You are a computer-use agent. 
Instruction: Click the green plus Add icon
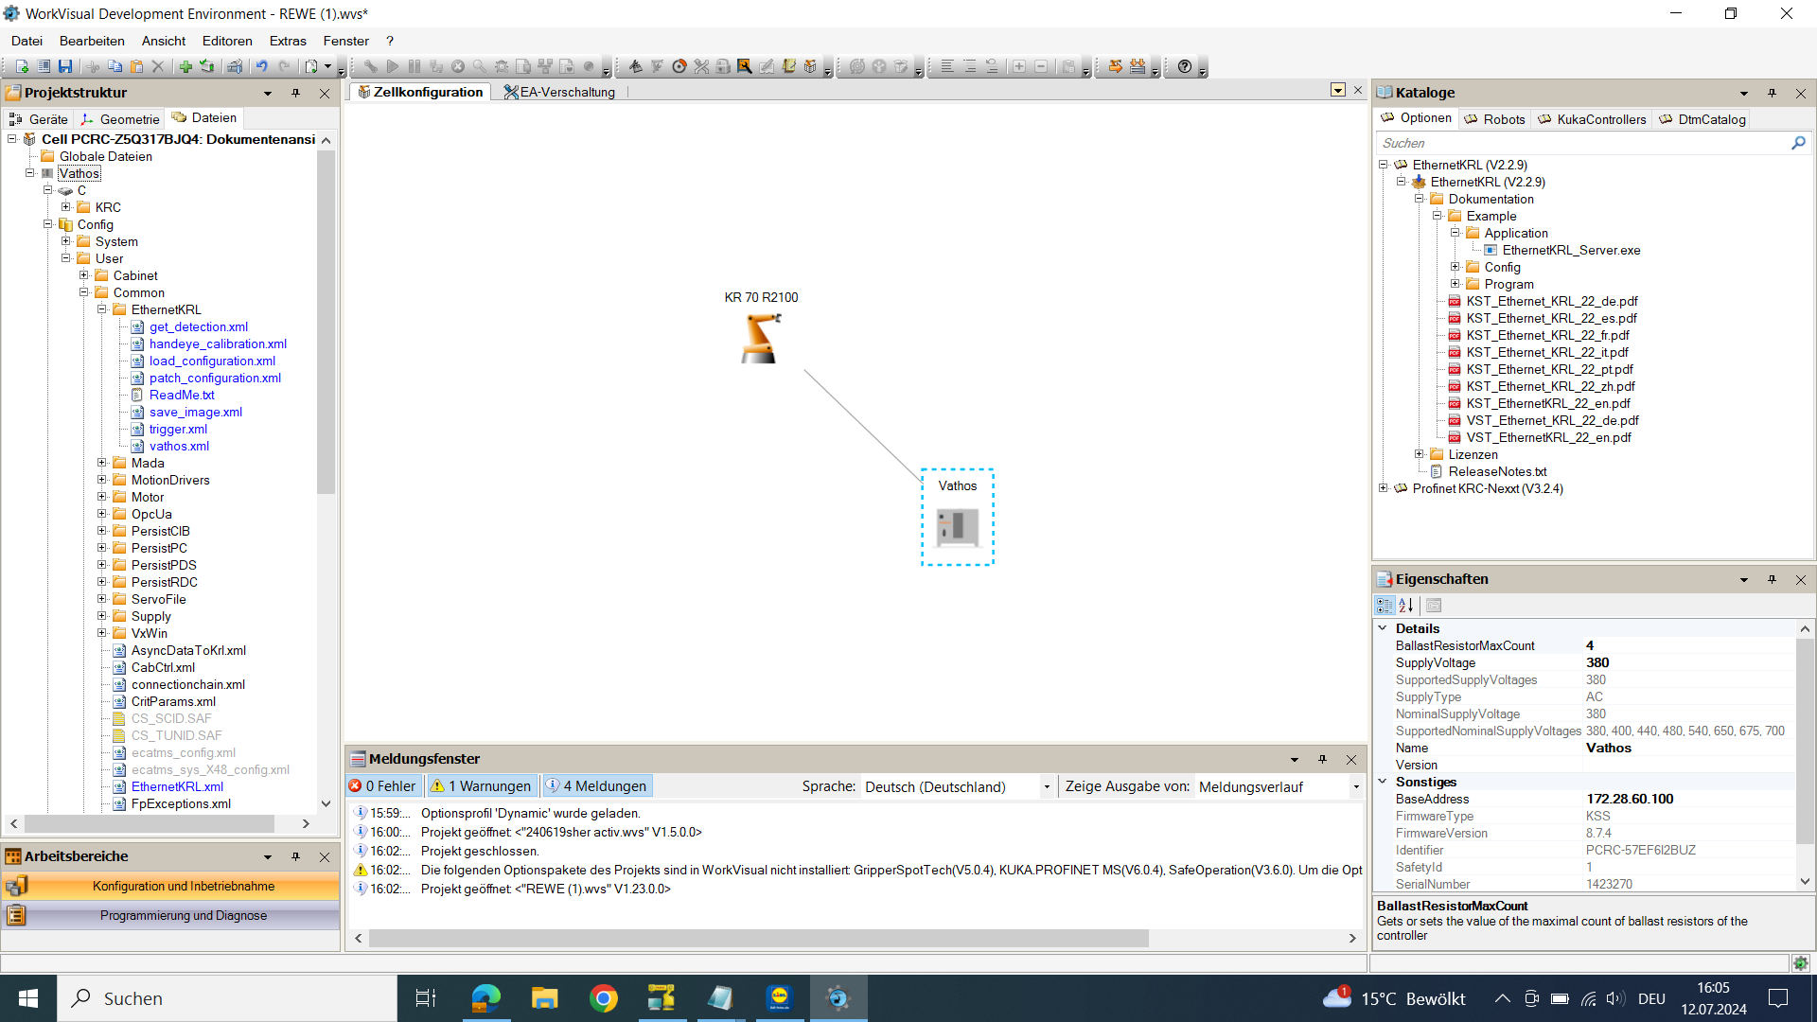coord(185,67)
